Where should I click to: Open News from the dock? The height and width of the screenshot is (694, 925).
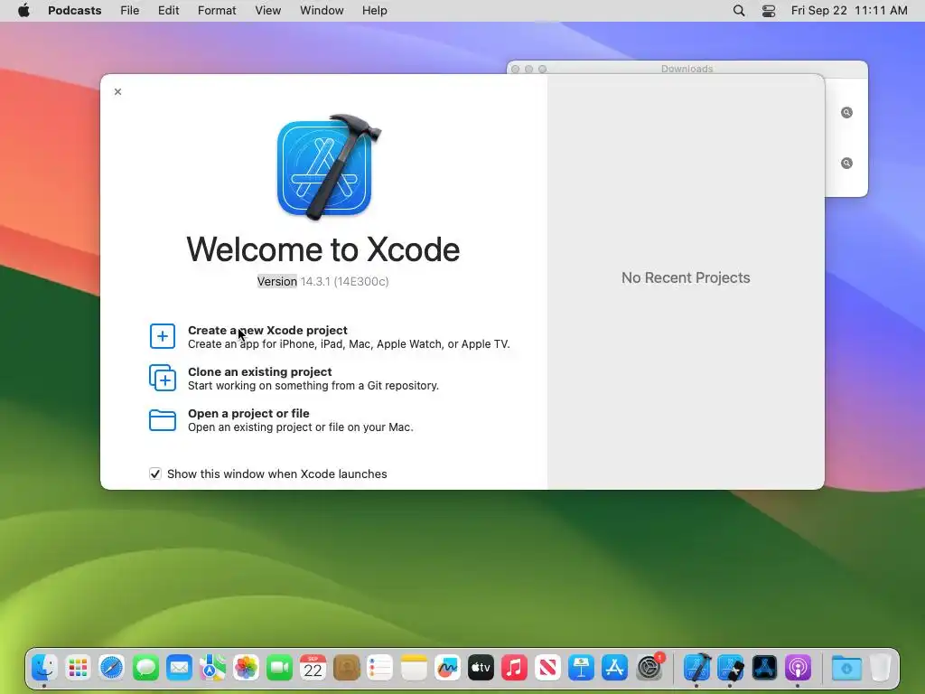click(548, 668)
